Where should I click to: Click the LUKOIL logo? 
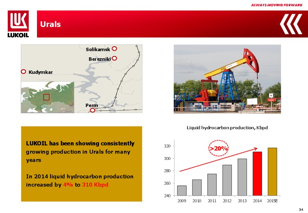click(18, 24)
